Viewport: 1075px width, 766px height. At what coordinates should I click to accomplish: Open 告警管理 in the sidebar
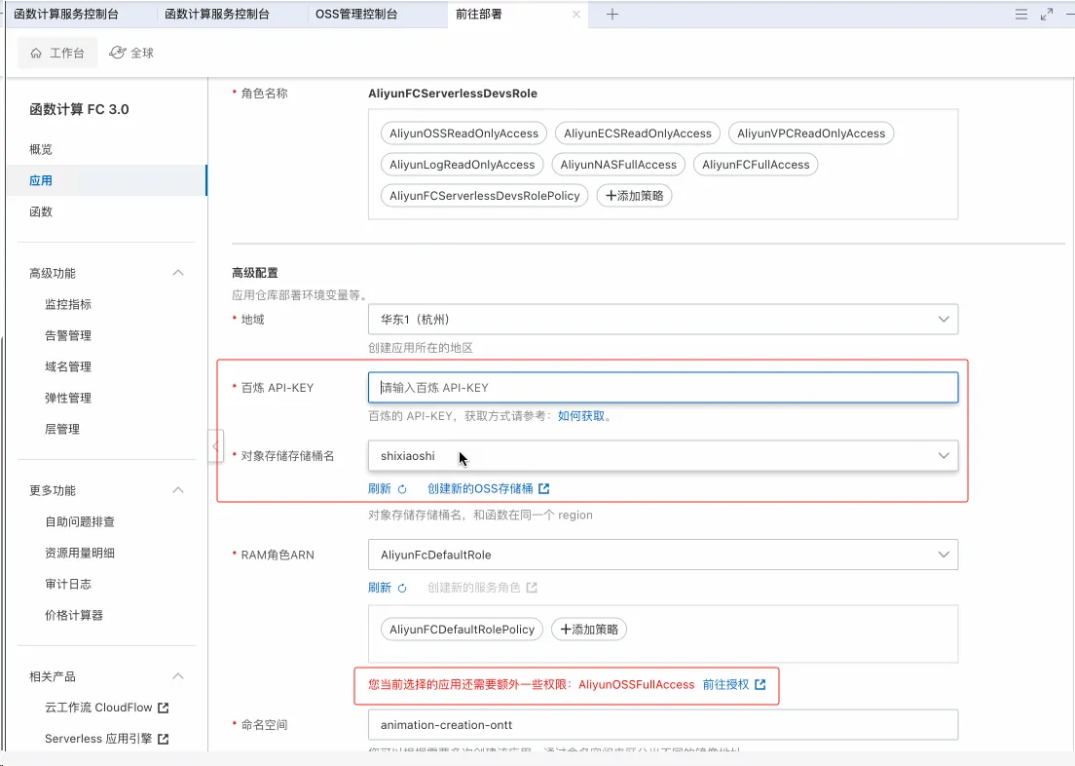[68, 335]
